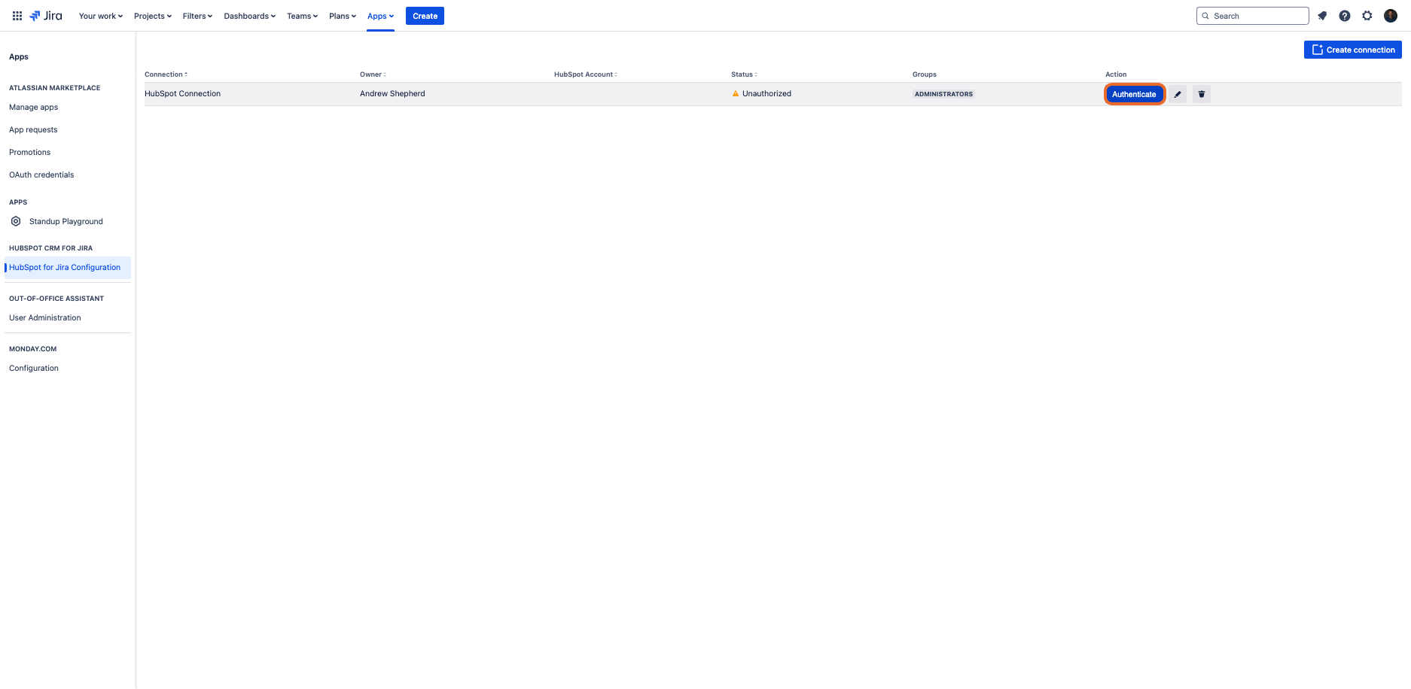Click the Unauthorized status text

pos(766,93)
